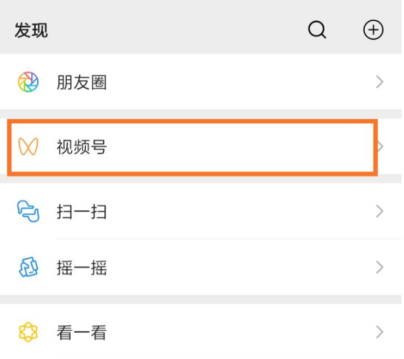Click the chevron on 视频号 row
The image size is (404, 359).
tap(381, 147)
